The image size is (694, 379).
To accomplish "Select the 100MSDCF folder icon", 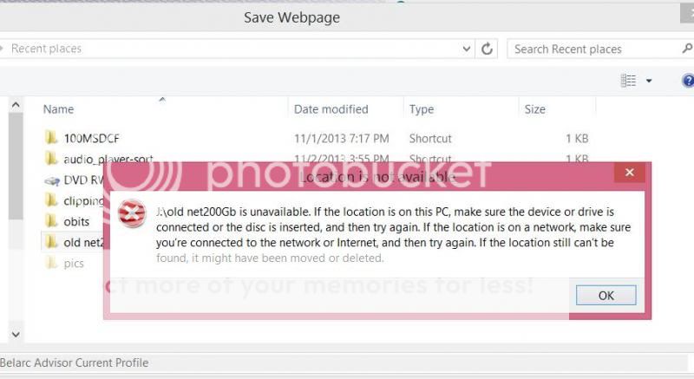I will pyautogui.click(x=51, y=138).
